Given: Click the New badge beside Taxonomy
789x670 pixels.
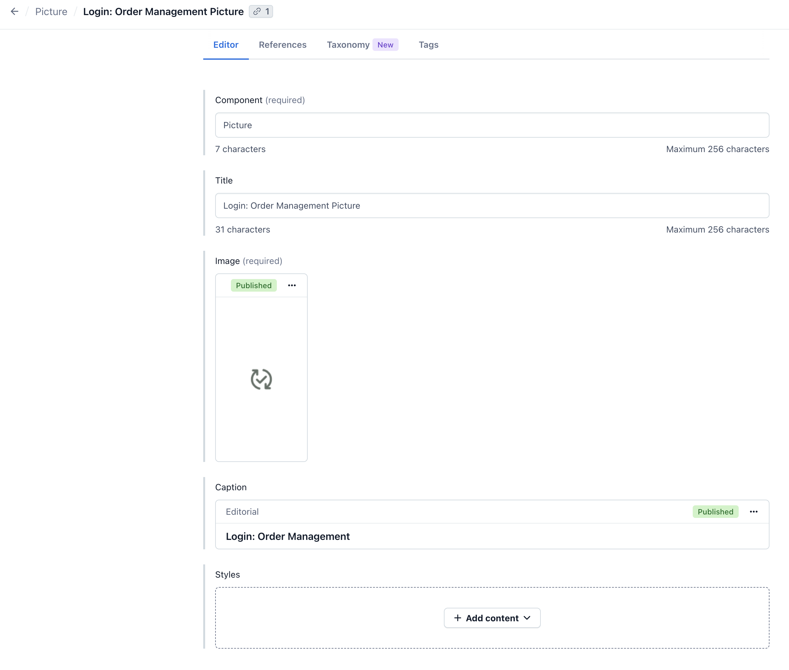Looking at the screenshot, I should 385,45.
